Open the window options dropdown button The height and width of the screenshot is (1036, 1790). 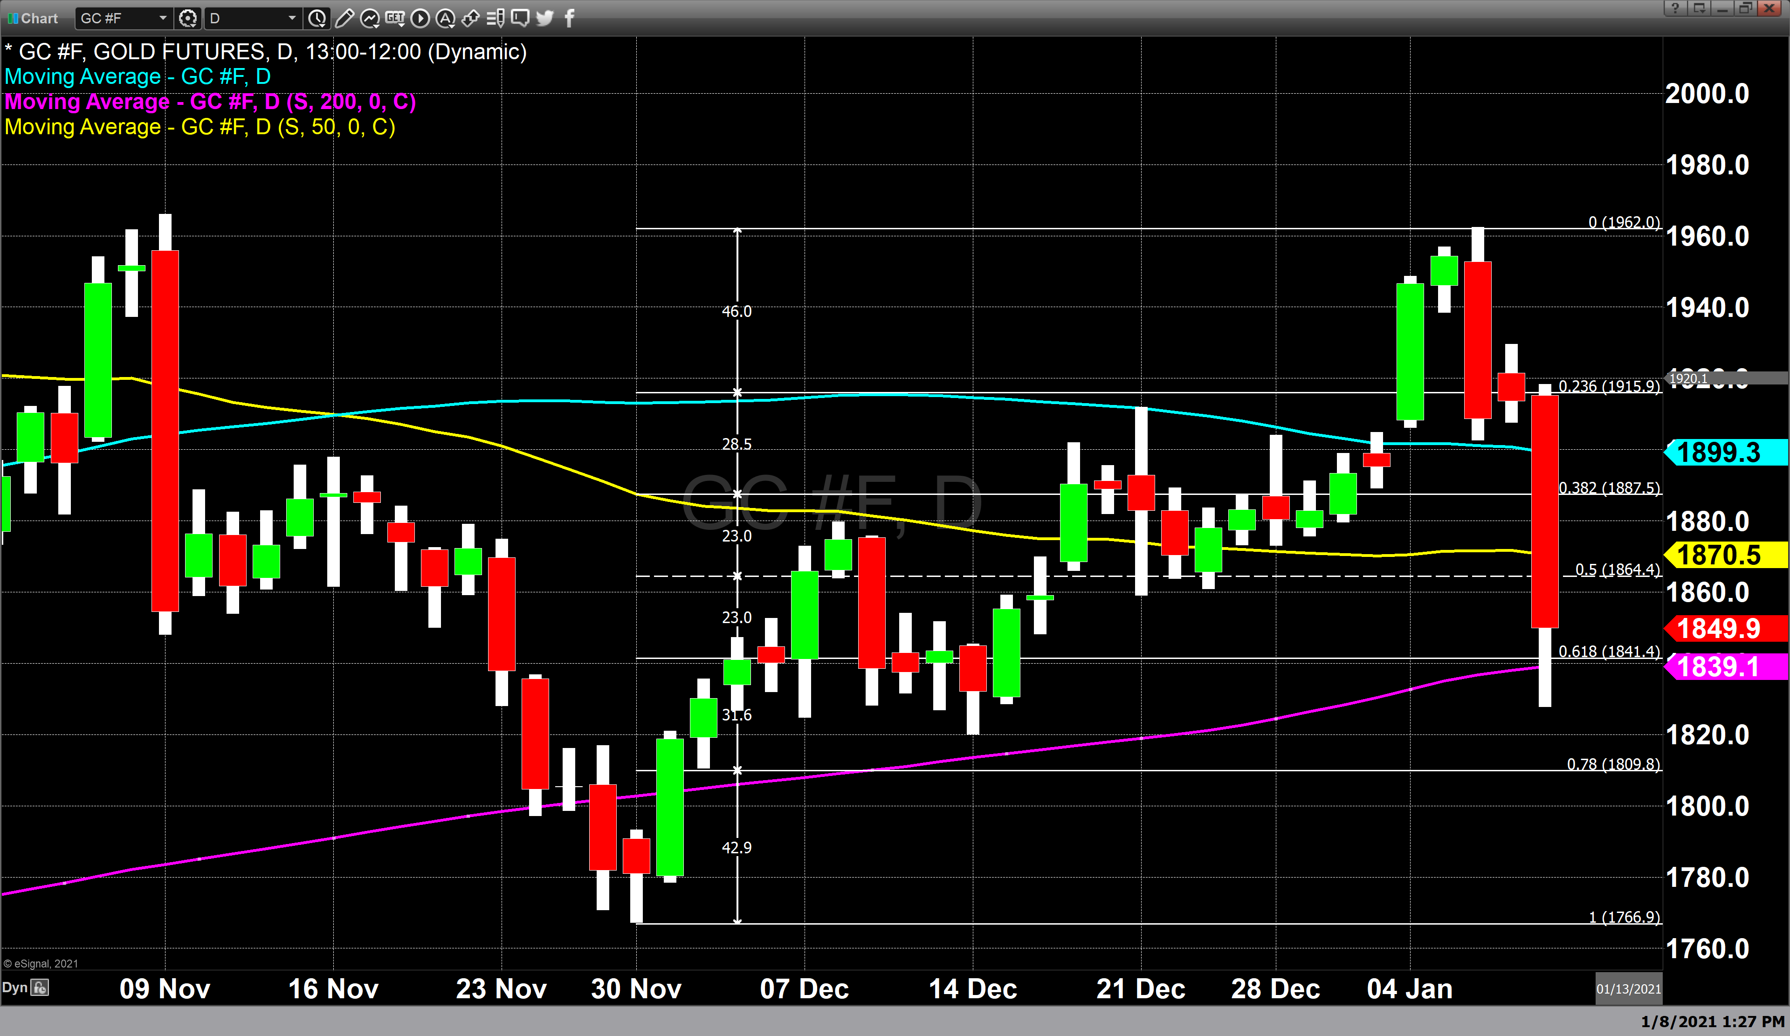(x=1700, y=8)
